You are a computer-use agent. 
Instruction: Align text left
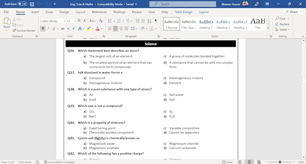(x=110, y=29)
